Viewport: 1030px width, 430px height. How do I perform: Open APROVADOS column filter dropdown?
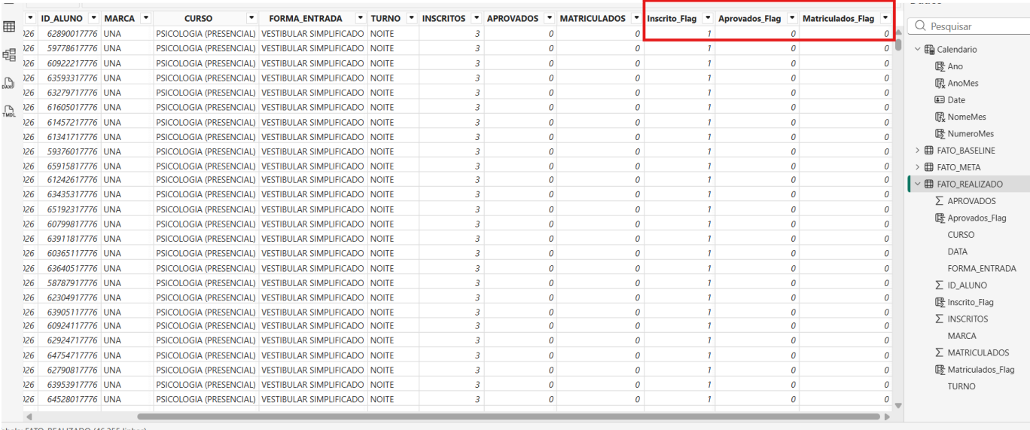tap(548, 18)
